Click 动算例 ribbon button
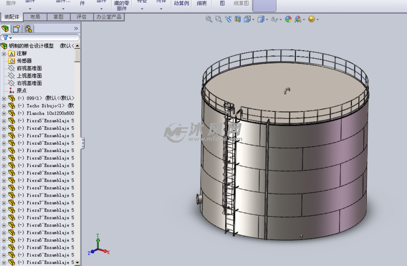407x266 pixels. point(181,3)
